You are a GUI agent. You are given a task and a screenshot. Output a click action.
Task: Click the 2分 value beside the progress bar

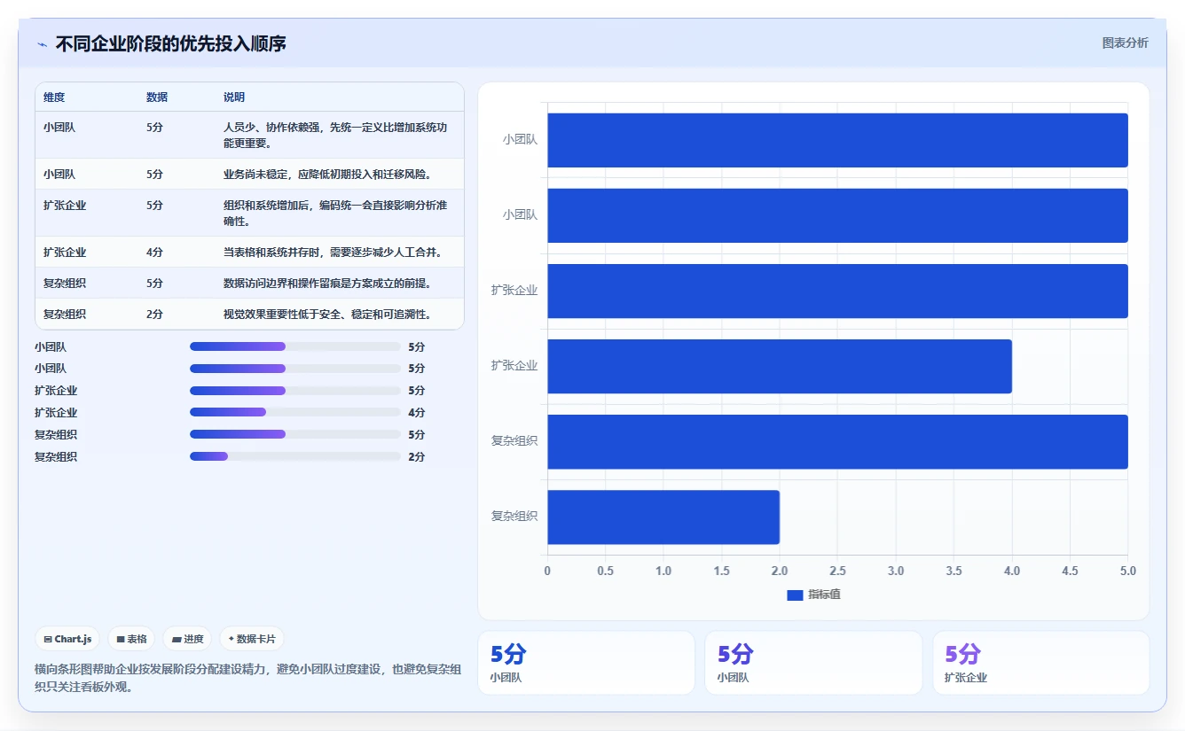point(417,456)
